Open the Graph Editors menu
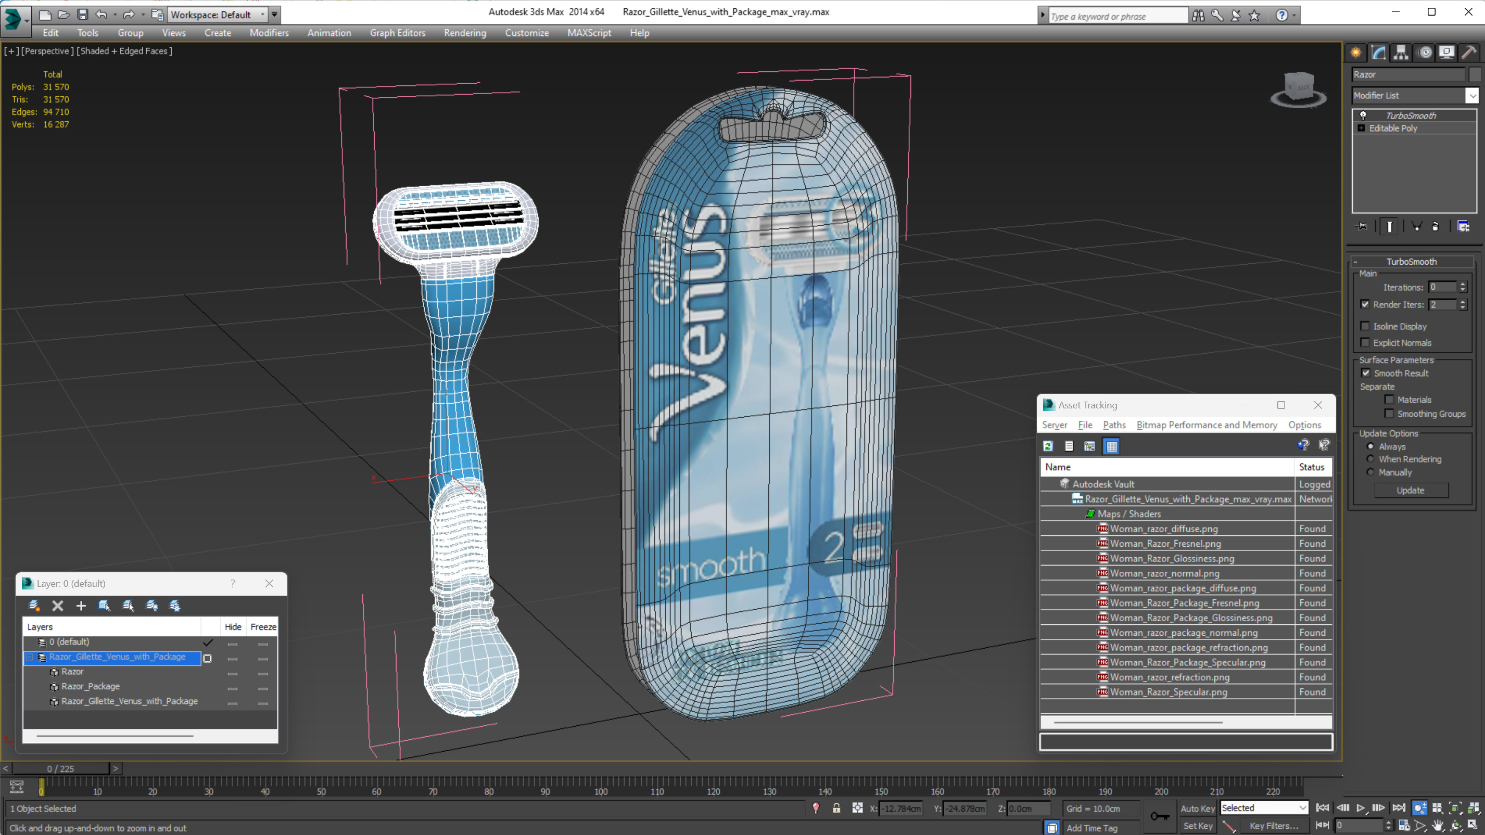Image resolution: width=1485 pixels, height=835 pixels. tap(398, 33)
